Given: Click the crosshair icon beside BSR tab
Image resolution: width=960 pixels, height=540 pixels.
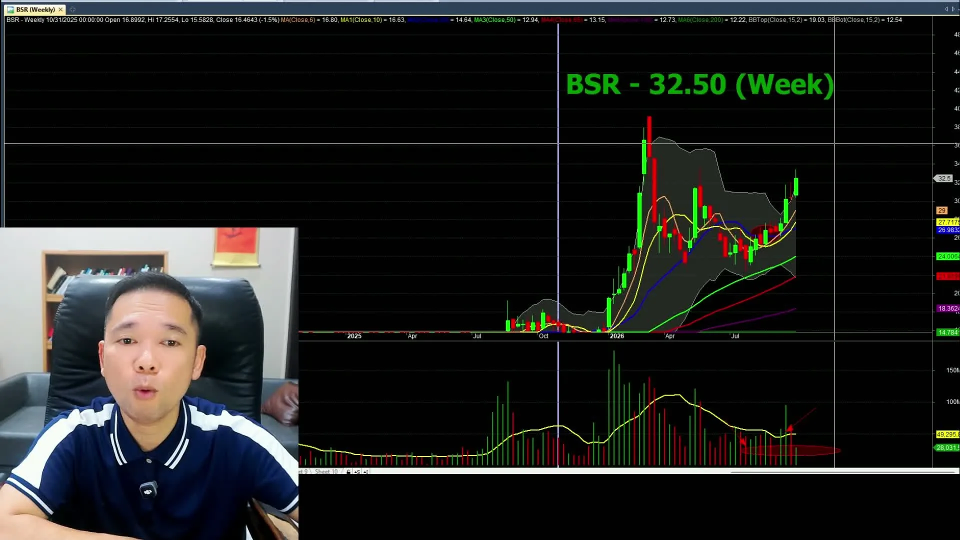Looking at the screenshot, I should [x=72, y=9].
